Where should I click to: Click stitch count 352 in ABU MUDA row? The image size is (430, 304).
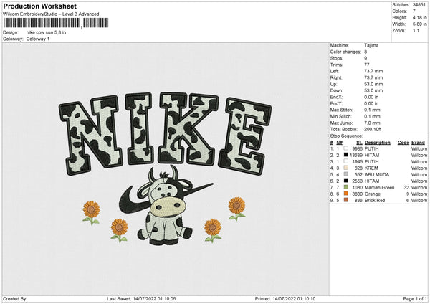click(x=359, y=174)
